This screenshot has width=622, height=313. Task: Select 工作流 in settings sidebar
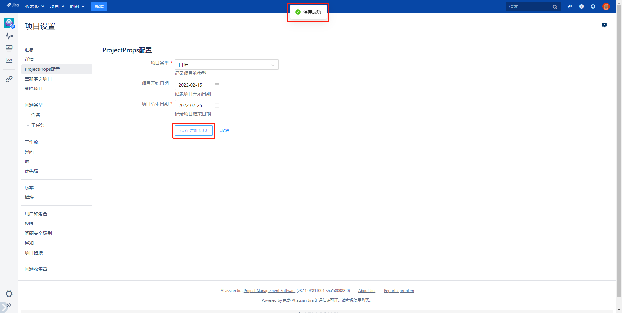[31, 142]
